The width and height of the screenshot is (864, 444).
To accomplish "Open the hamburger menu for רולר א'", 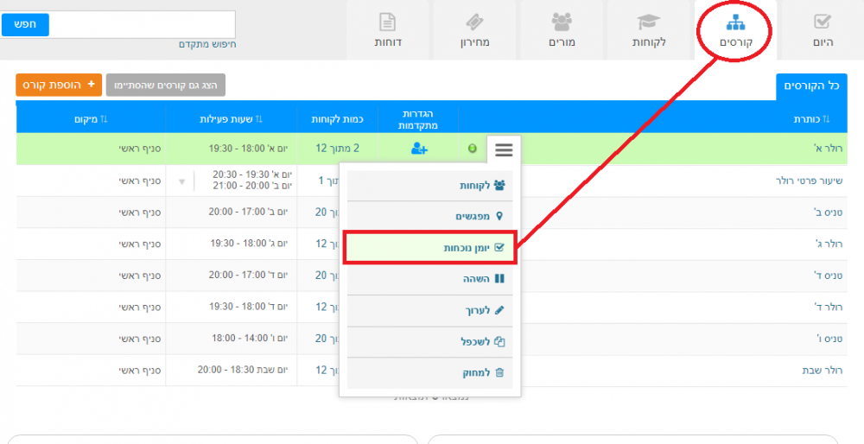I will click(504, 149).
